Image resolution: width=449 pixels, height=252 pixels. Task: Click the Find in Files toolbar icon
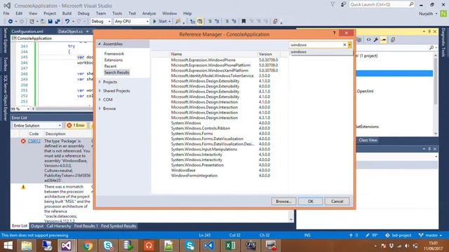click(x=177, y=22)
